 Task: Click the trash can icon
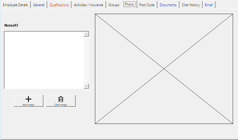[x=61, y=99]
